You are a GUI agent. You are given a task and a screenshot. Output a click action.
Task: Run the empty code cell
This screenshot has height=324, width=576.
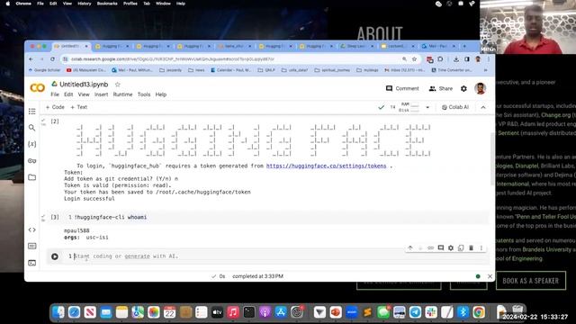[x=55, y=256]
